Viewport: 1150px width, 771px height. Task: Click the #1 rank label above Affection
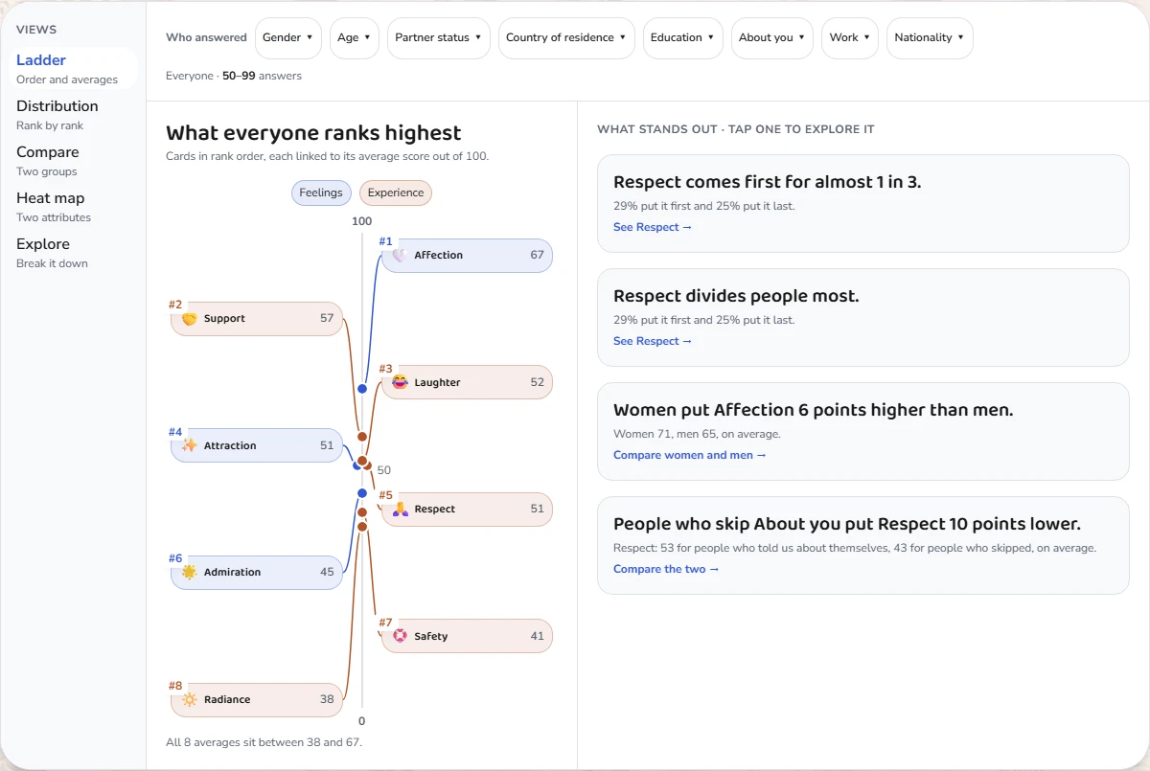click(x=386, y=241)
